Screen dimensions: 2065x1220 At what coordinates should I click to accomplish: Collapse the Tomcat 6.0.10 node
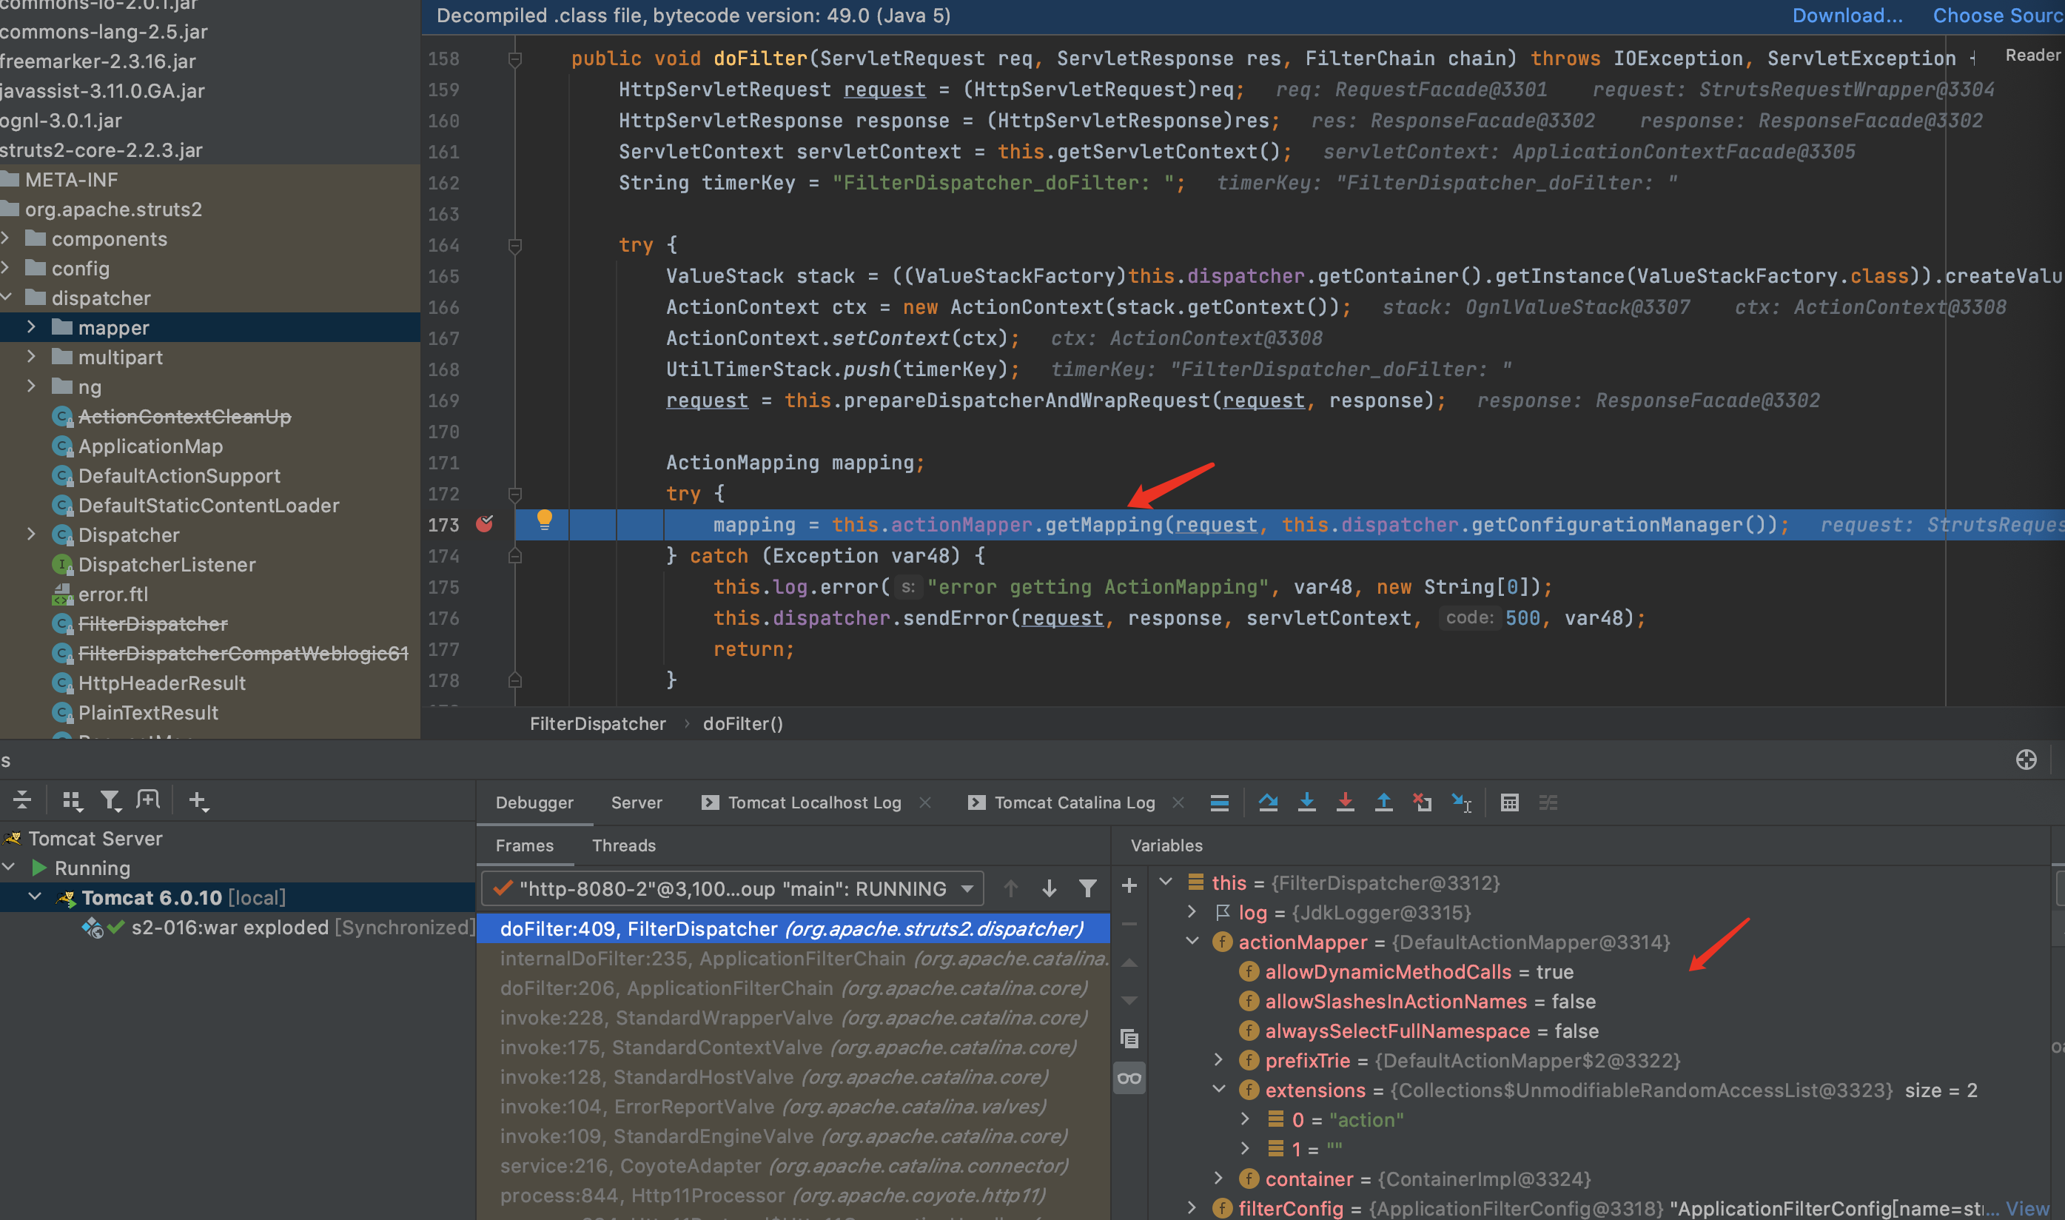36,897
